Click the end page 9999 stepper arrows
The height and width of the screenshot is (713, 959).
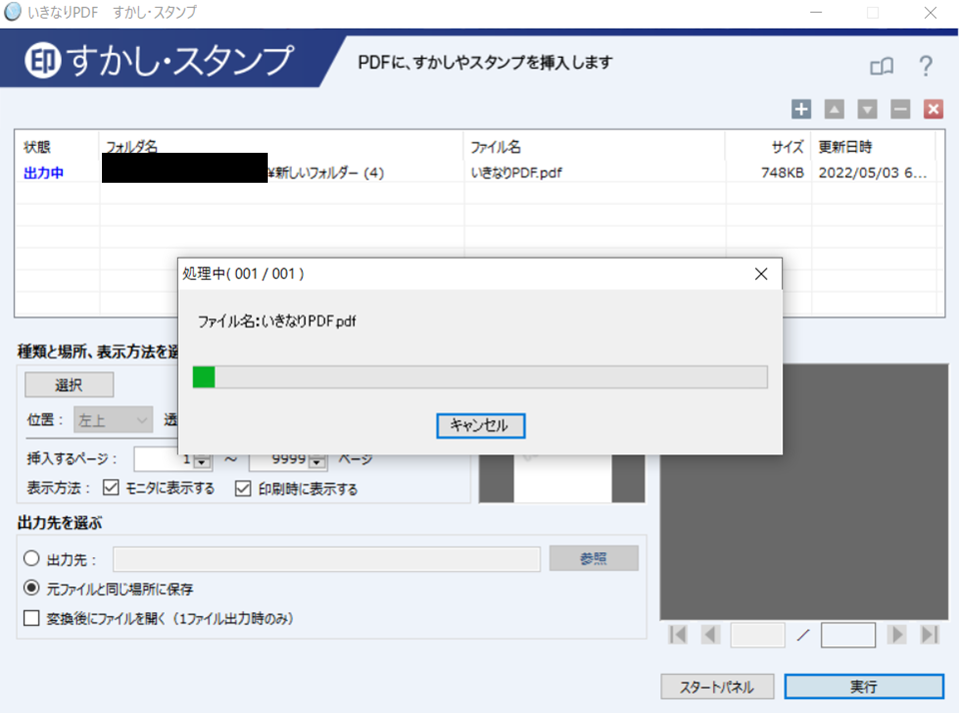coord(317,461)
